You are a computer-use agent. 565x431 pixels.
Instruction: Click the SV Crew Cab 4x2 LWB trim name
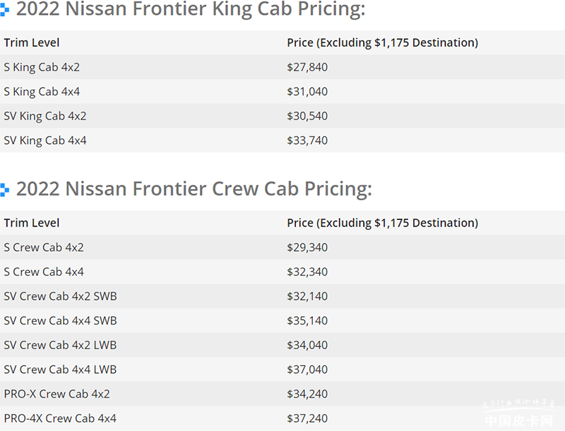point(60,345)
